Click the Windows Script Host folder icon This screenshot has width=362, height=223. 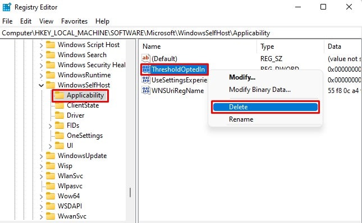click(51, 45)
